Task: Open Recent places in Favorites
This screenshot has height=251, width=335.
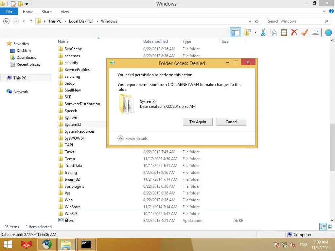Action: [25, 64]
